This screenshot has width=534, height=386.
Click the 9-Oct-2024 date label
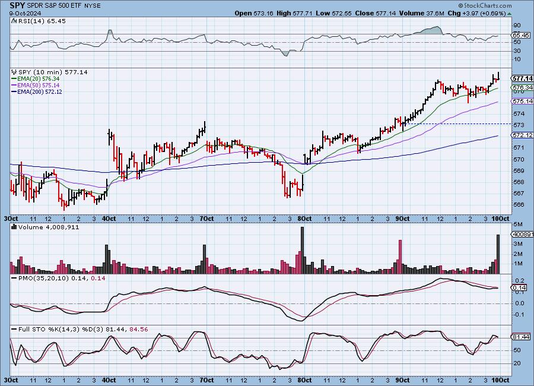25,14
